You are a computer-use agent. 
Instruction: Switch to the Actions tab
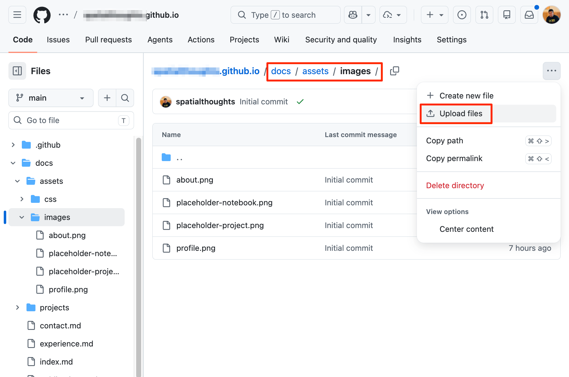[201, 40]
